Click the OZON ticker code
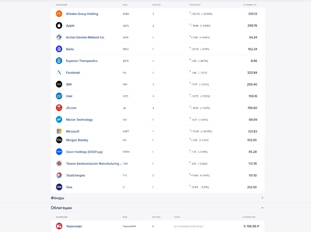Screen dimensions: 311x232 (126, 152)
